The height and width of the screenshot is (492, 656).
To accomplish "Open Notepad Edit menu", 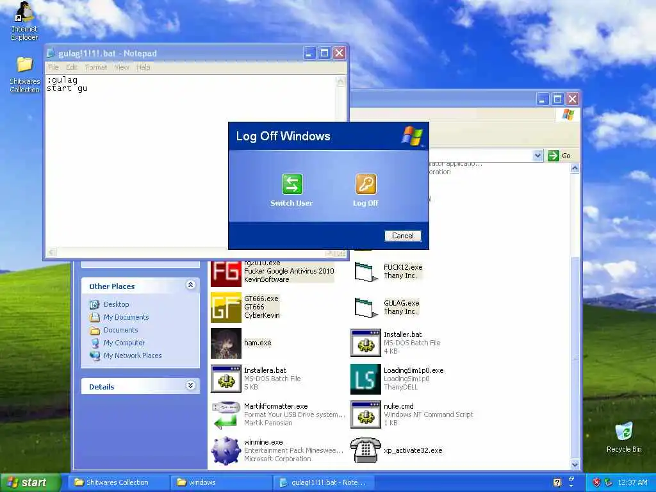I will point(72,67).
